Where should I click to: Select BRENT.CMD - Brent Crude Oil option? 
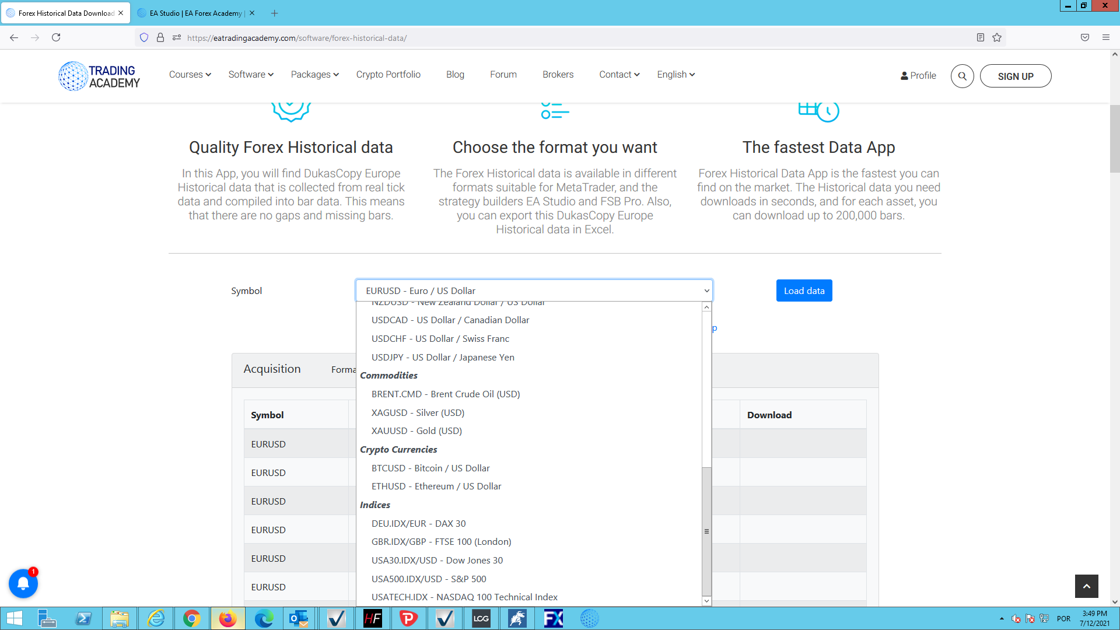529,394
